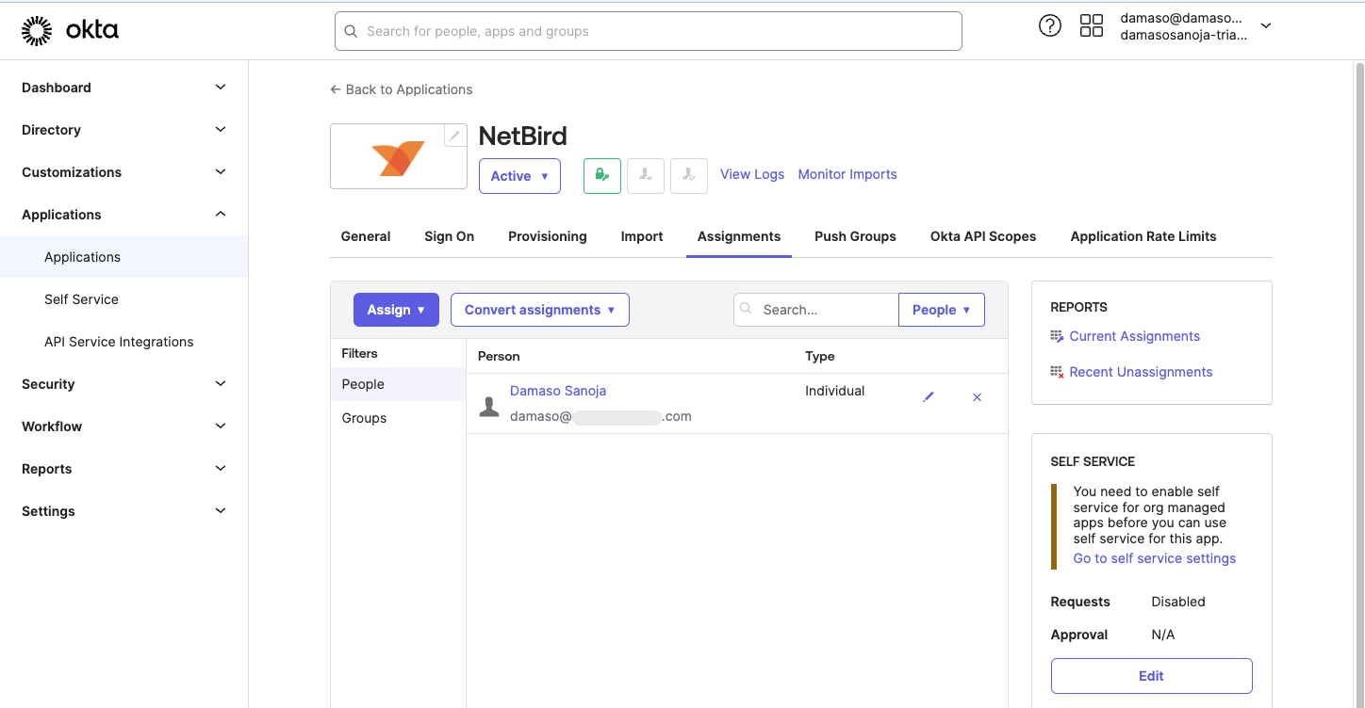Select the Groups filter
1365x708 pixels.
click(x=364, y=417)
